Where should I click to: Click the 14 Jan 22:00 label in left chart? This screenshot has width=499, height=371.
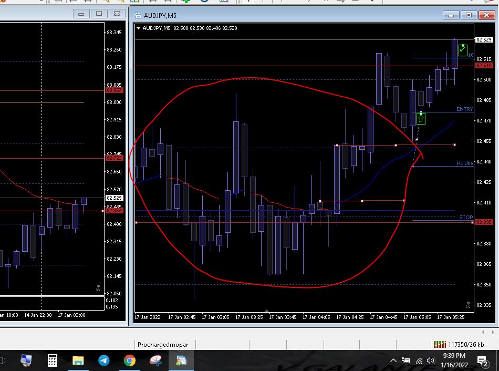pyautogui.click(x=38, y=315)
